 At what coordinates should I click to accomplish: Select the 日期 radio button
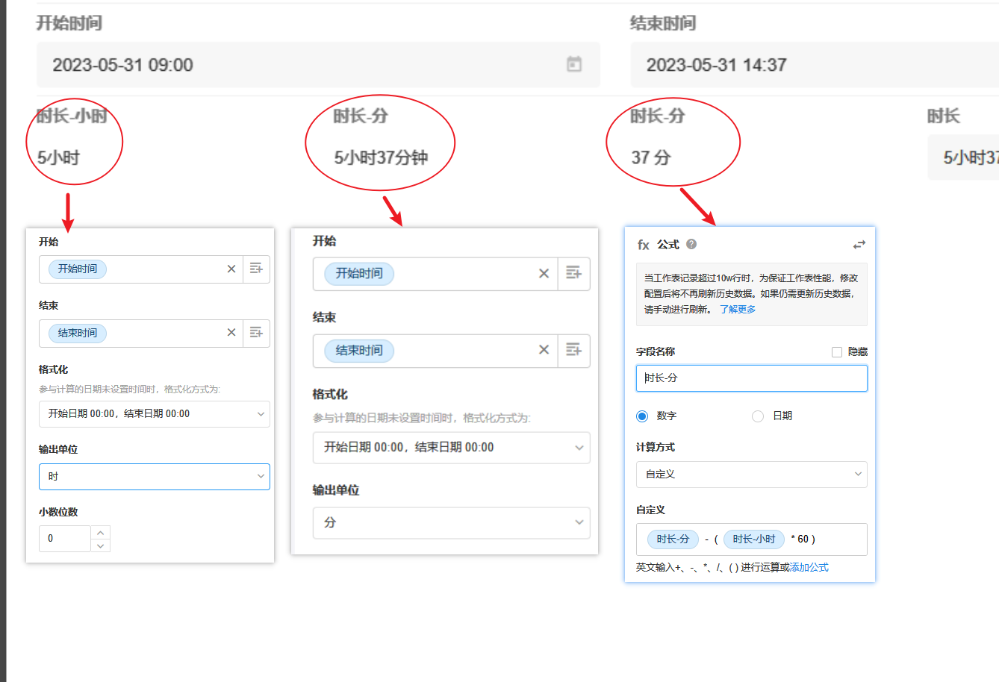pos(758,416)
